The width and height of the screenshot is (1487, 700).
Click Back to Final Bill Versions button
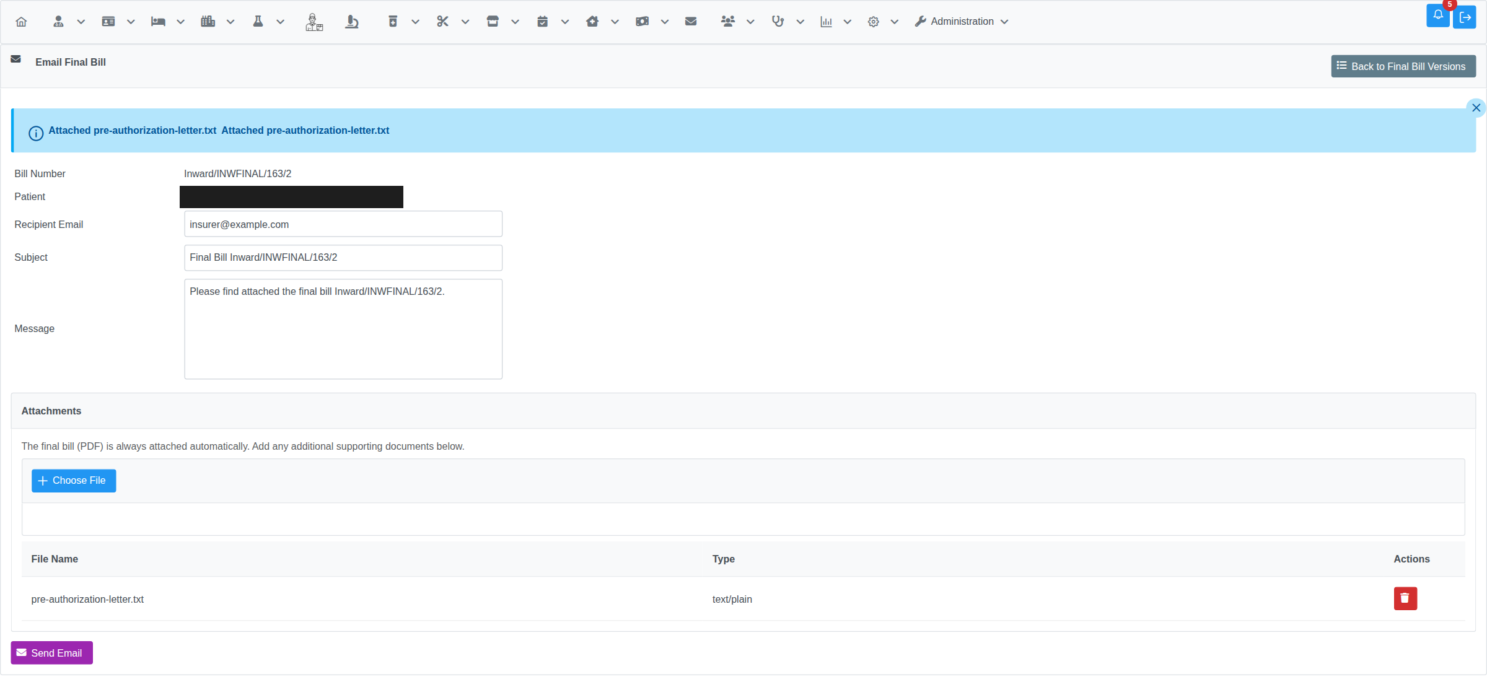[x=1403, y=66]
